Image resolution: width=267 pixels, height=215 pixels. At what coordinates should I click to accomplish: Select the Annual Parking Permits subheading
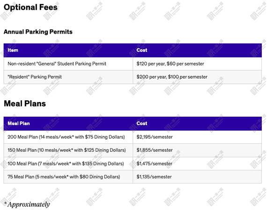(x=38, y=32)
